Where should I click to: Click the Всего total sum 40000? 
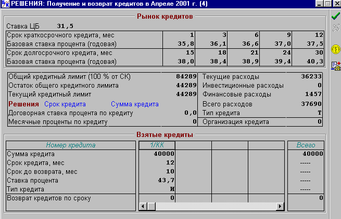coord(313,154)
